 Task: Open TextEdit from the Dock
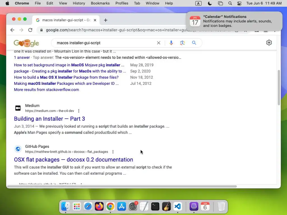coord(144,207)
